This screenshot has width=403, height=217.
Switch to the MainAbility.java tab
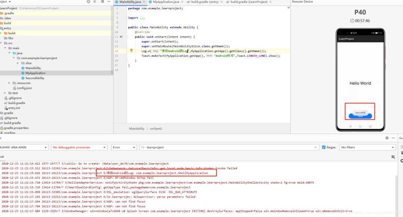pyautogui.click(x=130, y=2)
